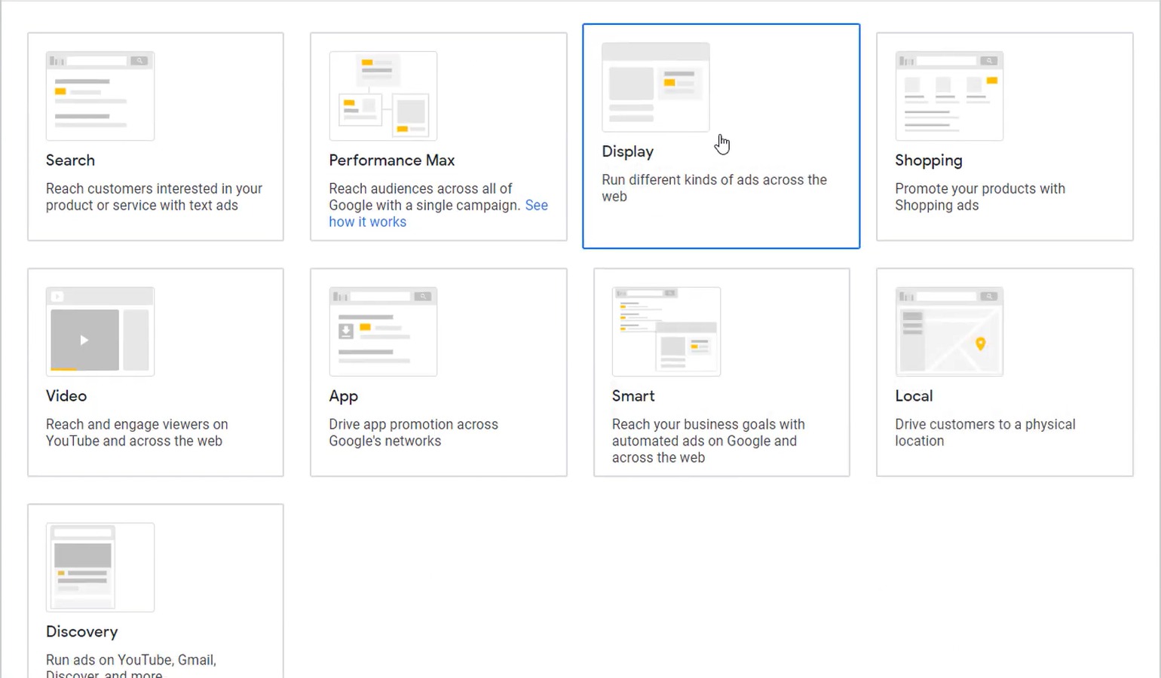Screen dimensions: 1161x678
Task: Click the Smart campaign description text
Action: coord(708,441)
